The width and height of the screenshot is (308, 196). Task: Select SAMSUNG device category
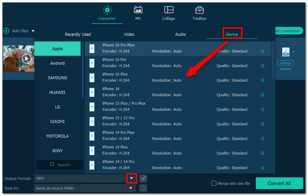[x=57, y=78]
